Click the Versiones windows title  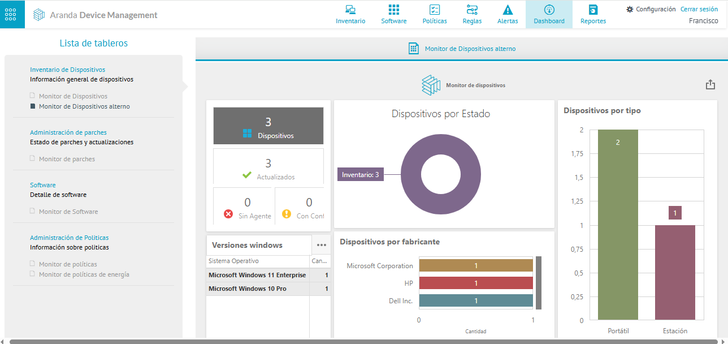(247, 245)
